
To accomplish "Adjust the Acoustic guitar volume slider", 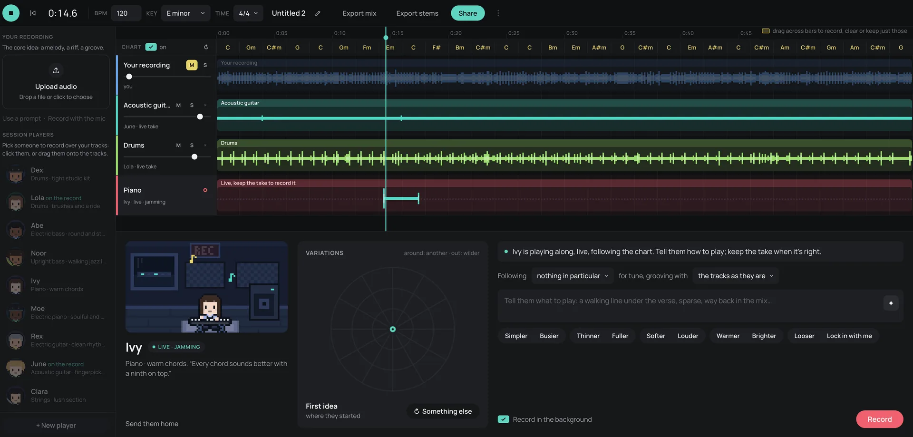I will [x=200, y=117].
